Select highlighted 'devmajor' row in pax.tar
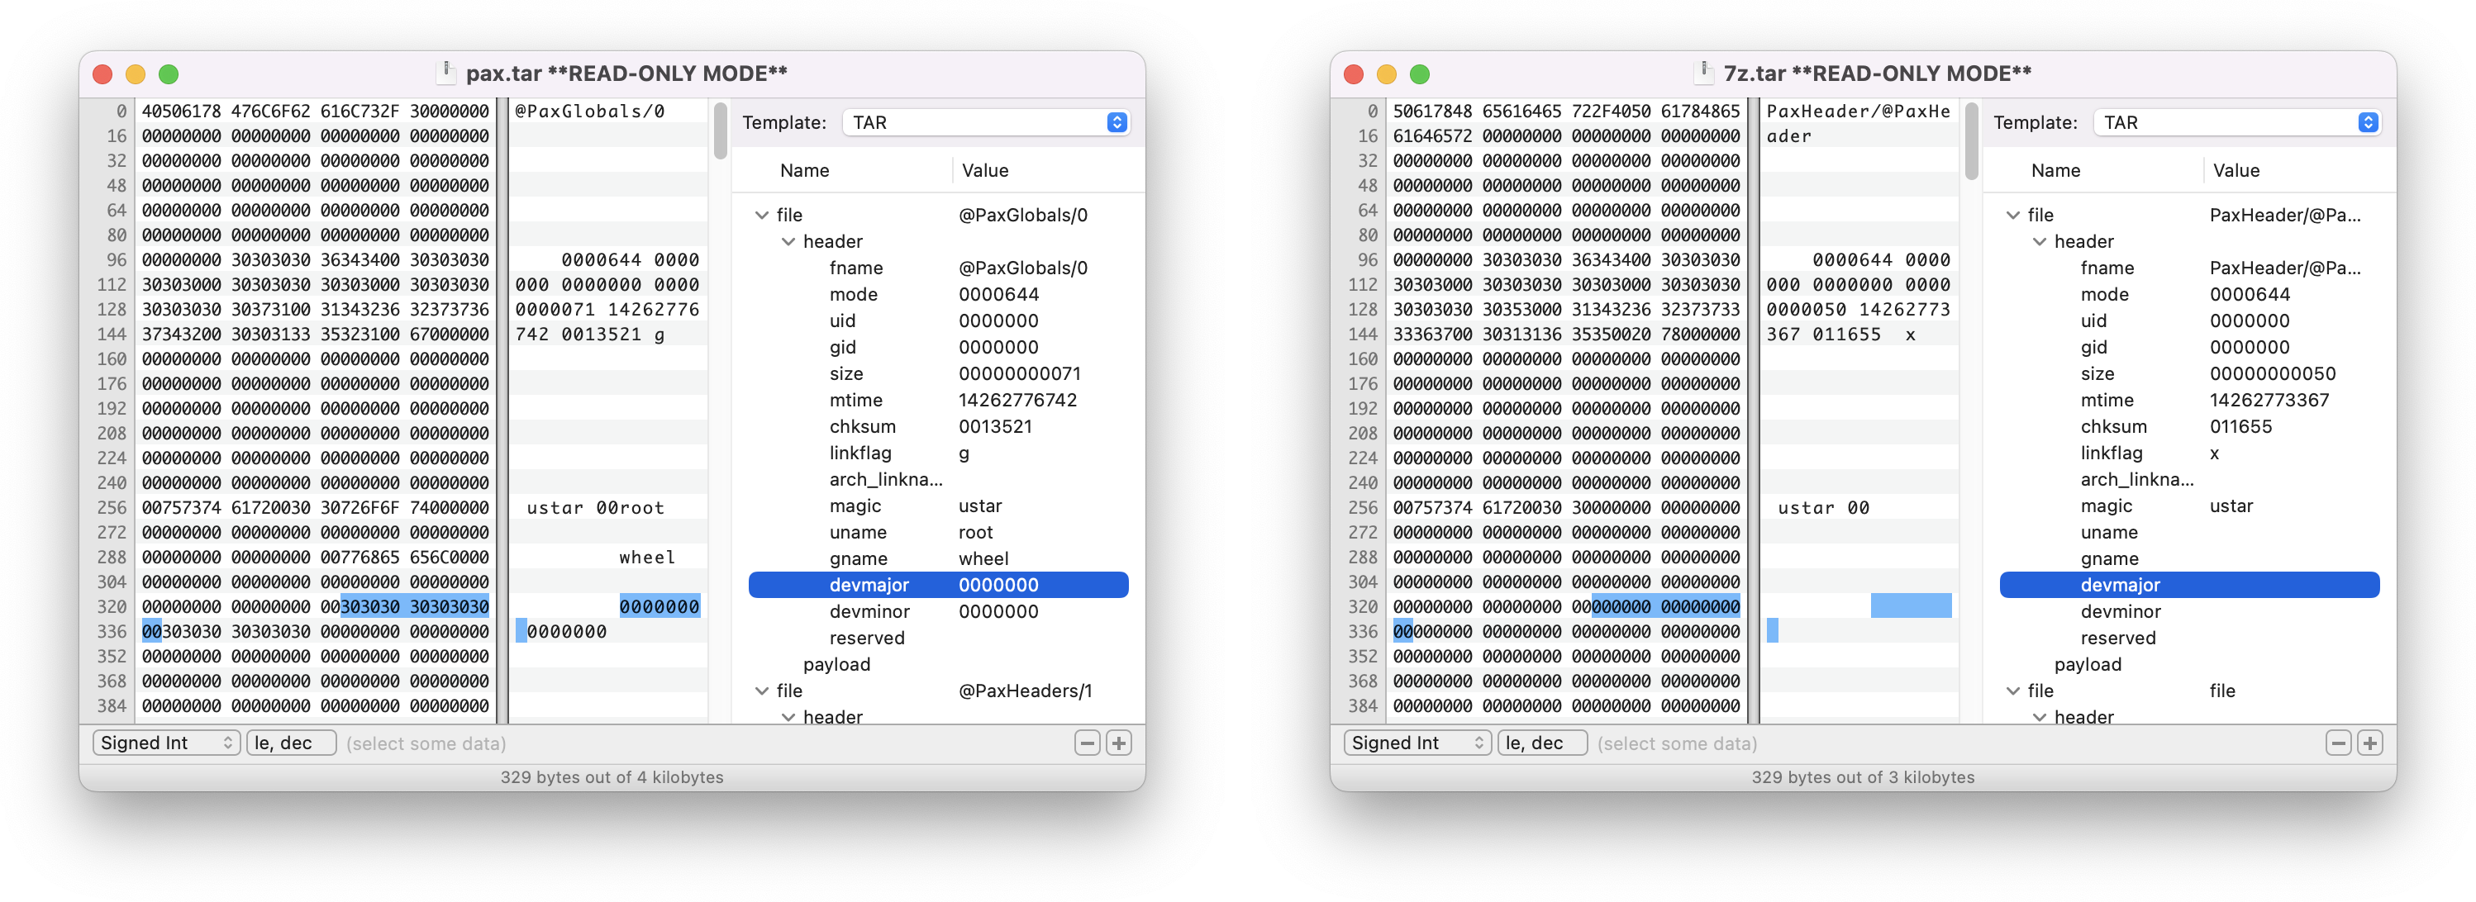This screenshot has width=2476, height=902. point(938,585)
